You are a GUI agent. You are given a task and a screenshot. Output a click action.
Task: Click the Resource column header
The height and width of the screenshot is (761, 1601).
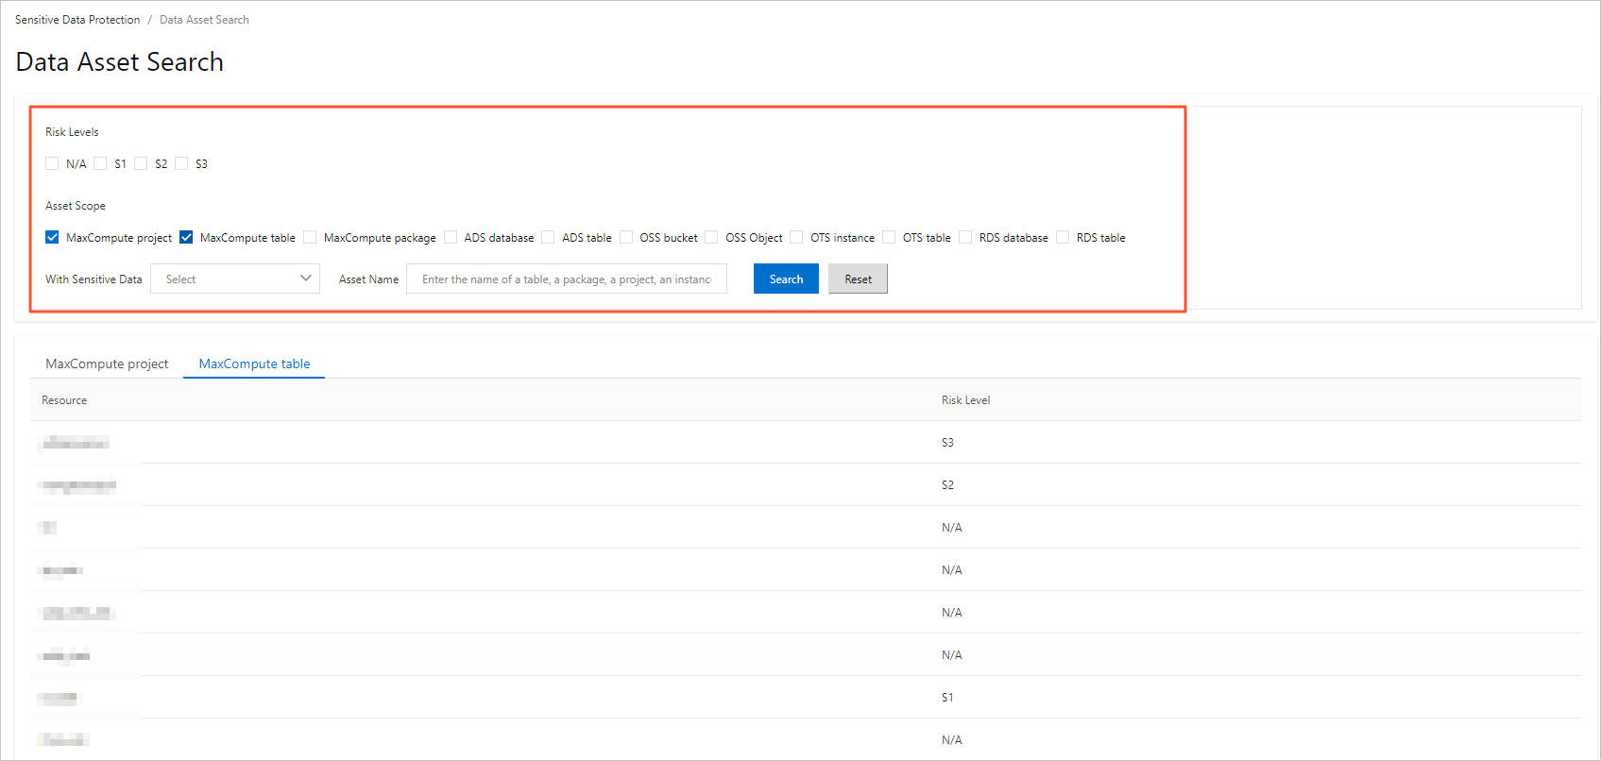(x=64, y=400)
